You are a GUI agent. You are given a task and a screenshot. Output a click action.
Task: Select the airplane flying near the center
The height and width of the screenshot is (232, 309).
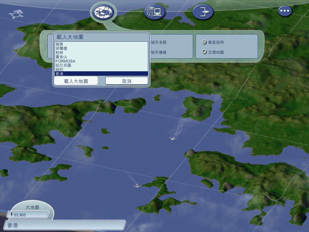173,138
